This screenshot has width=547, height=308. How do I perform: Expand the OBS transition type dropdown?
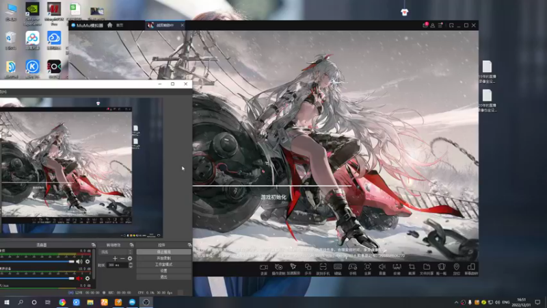(116, 252)
